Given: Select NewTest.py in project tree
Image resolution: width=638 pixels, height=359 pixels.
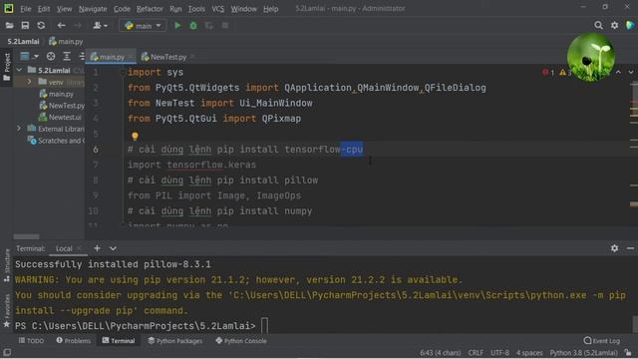Looking at the screenshot, I should tap(62, 106).
